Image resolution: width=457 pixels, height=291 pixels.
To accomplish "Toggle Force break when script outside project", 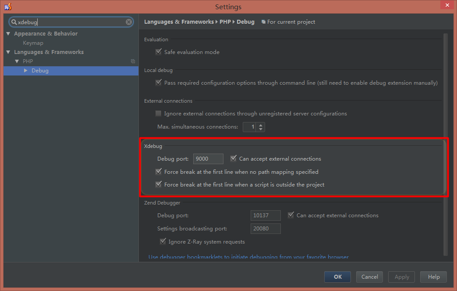I will point(159,184).
